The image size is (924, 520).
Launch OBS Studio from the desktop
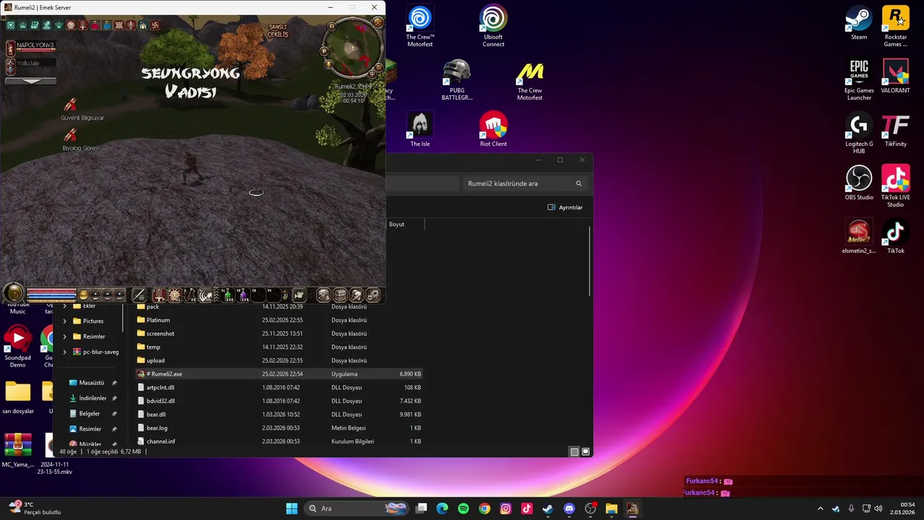click(x=859, y=183)
